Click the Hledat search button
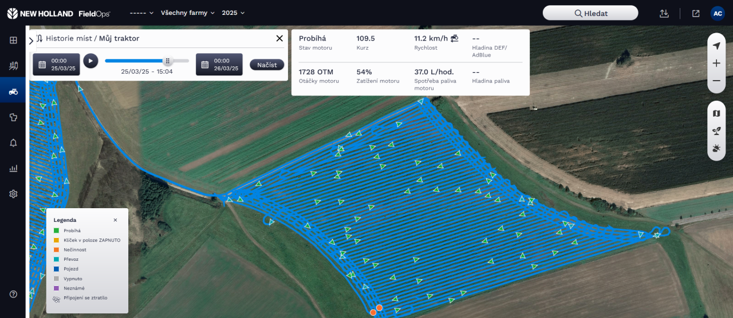Screen dimensions: 733x318 pos(590,13)
